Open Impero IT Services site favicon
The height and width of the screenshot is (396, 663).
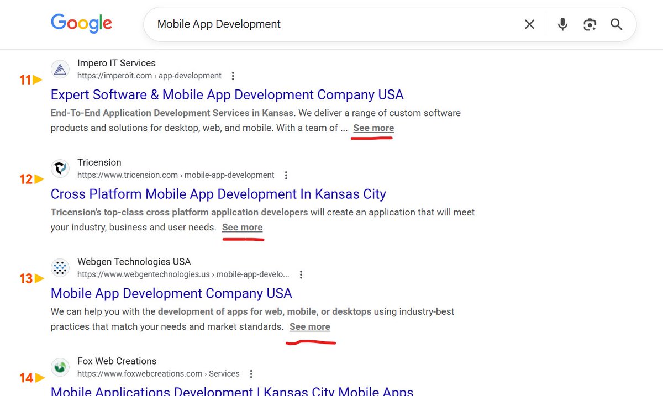point(60,69)
